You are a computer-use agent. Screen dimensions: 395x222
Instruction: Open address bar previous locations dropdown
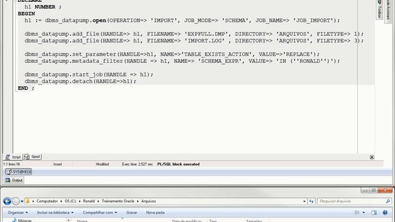pos(304,202)
